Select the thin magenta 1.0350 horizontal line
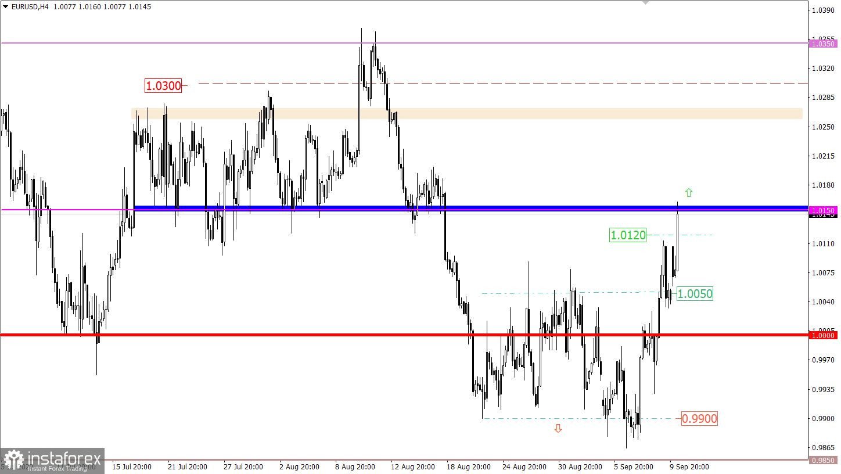 [404, 43]
